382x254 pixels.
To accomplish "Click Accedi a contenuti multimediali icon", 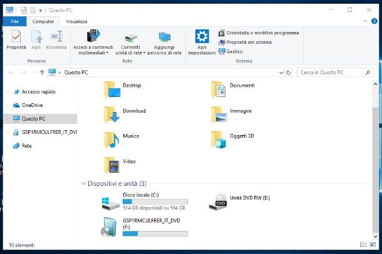I will 93,36.
